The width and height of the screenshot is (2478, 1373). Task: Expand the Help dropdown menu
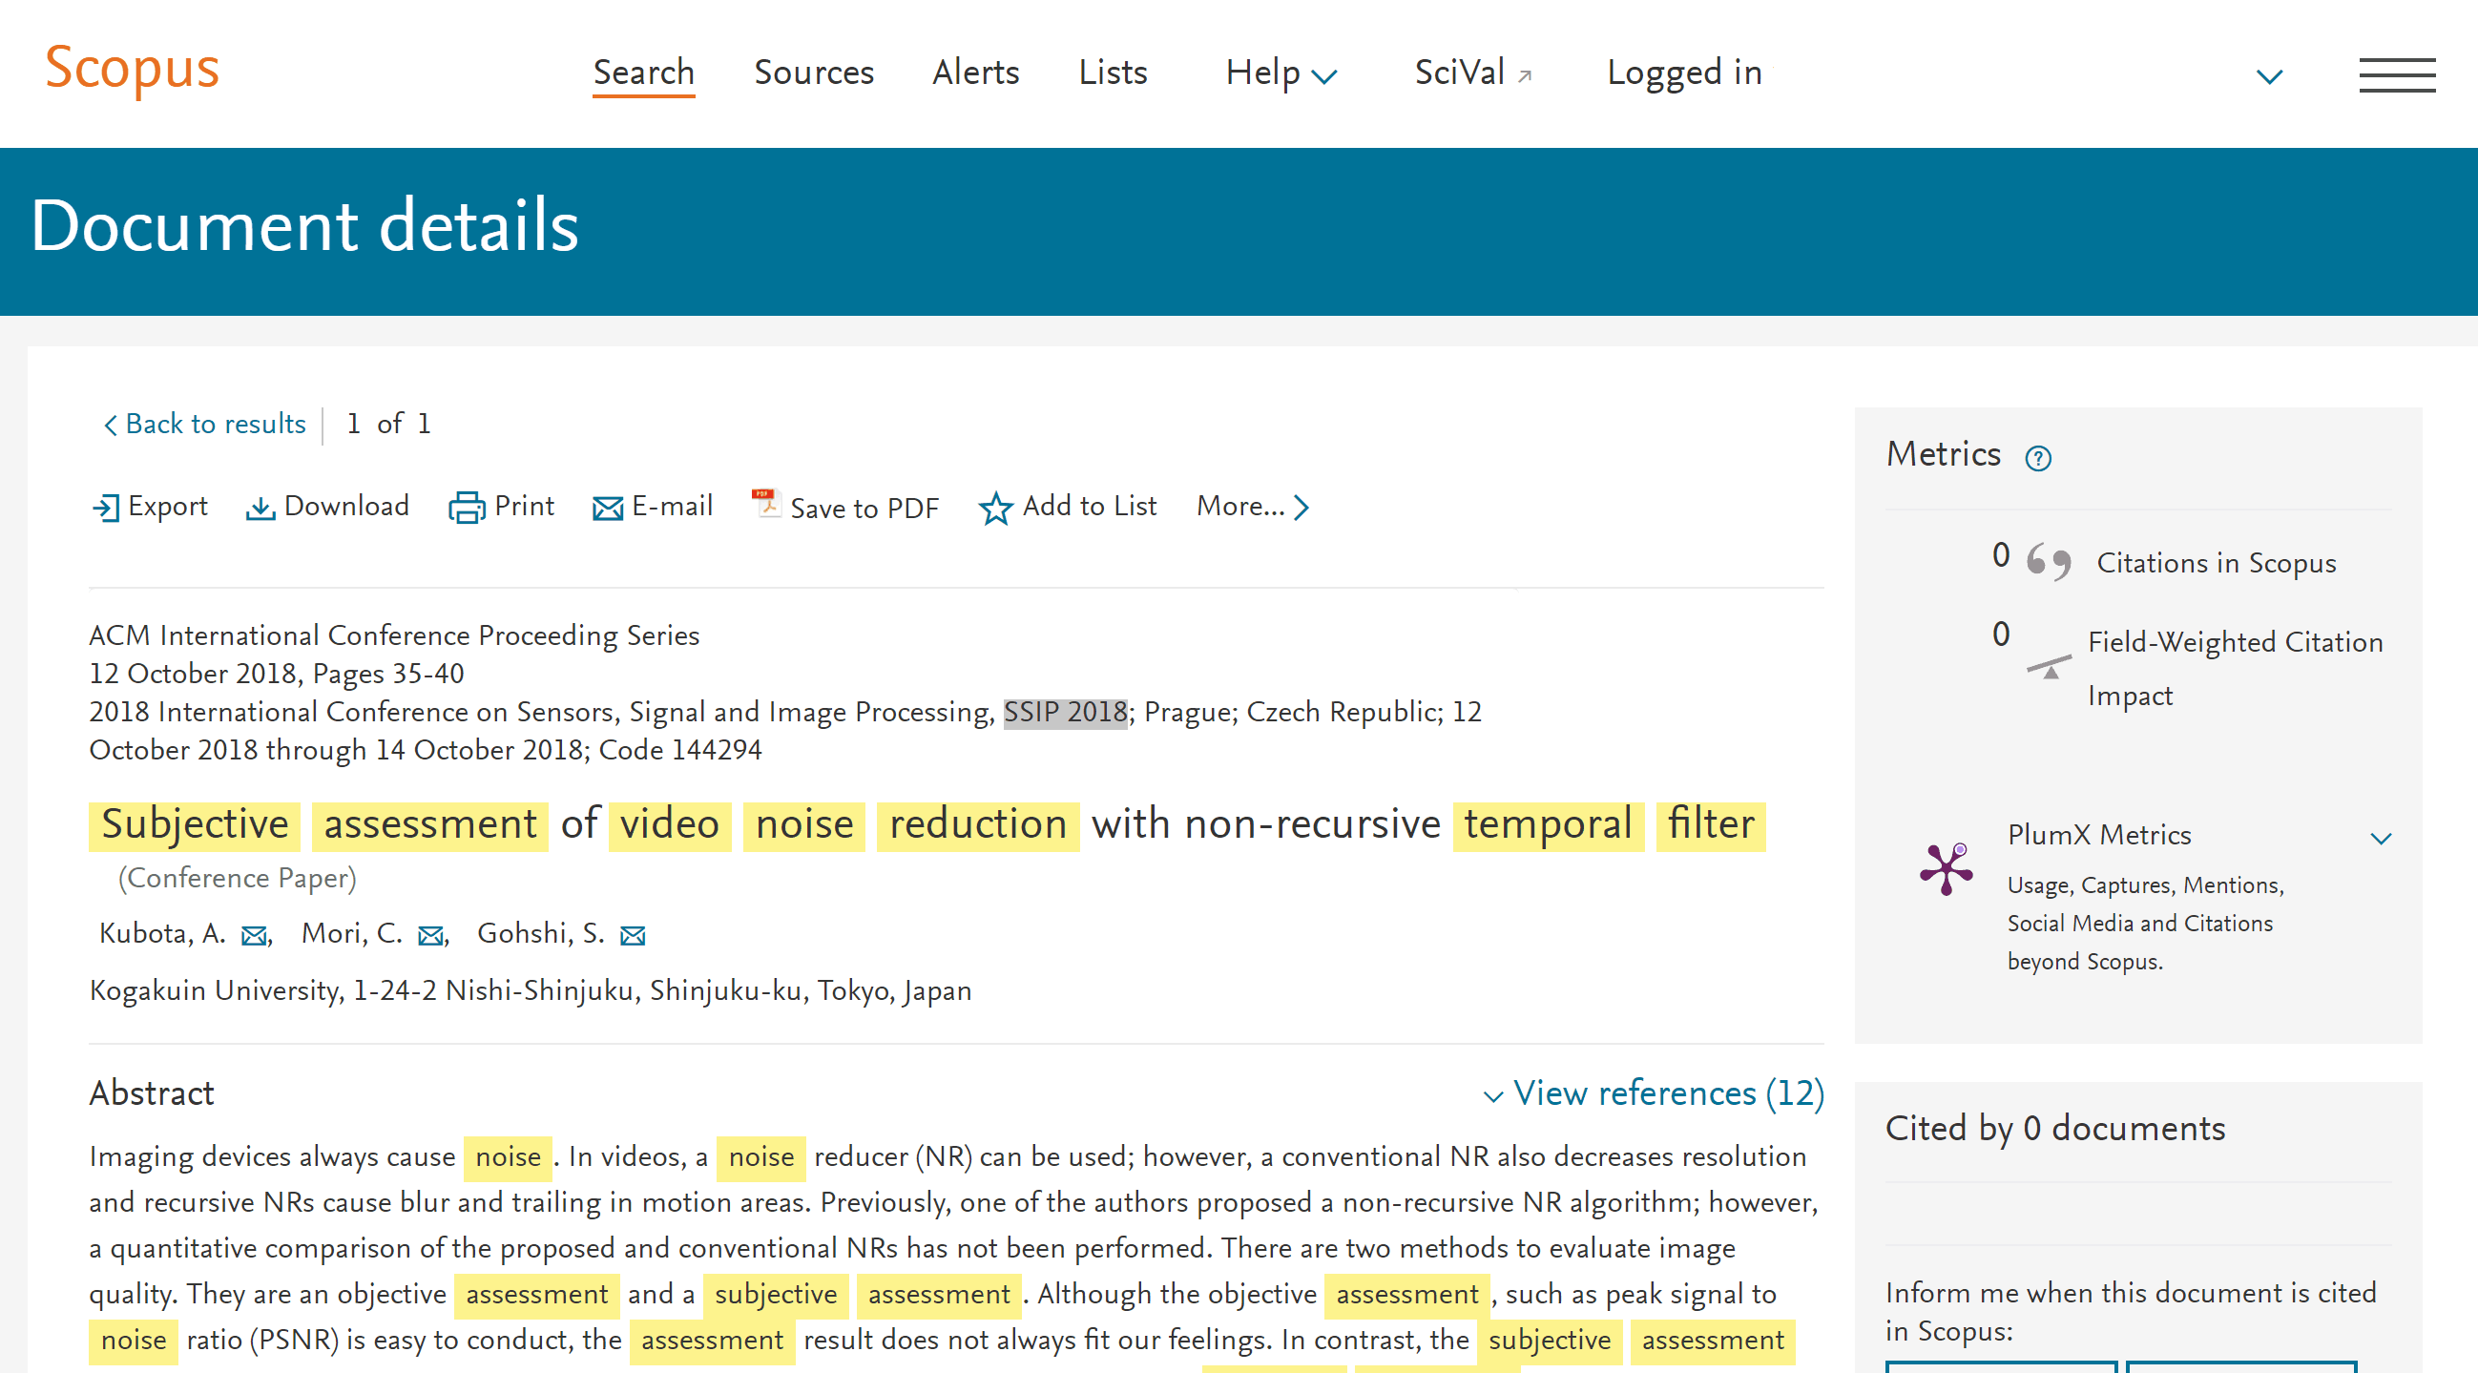pyautogui.click(x=1281, y=73)
